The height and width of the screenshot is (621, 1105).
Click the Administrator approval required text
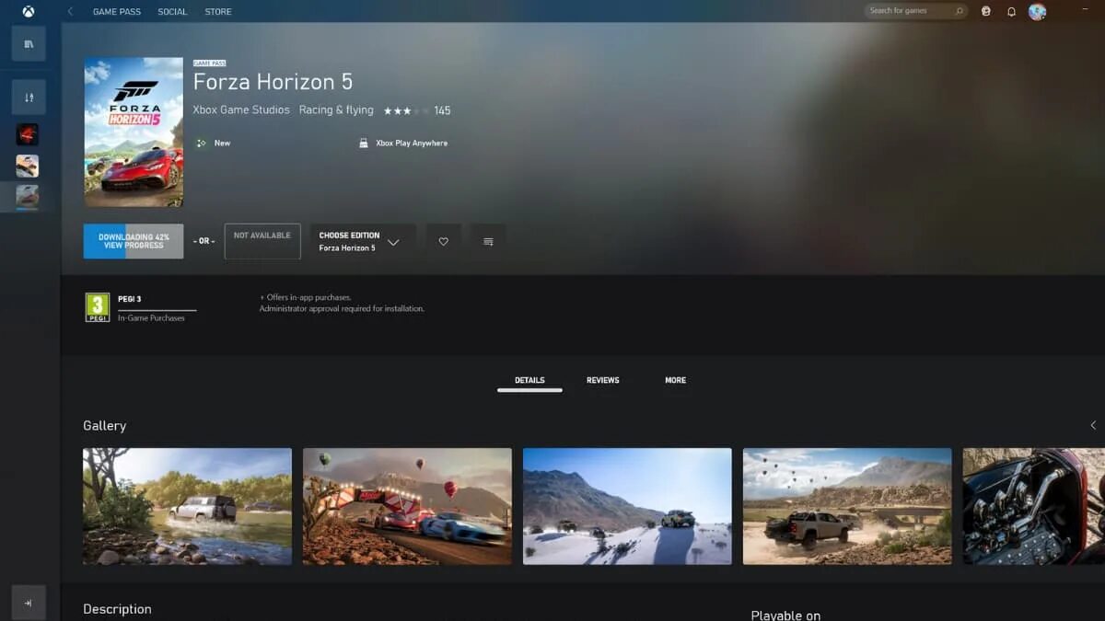tap(342, 309)
